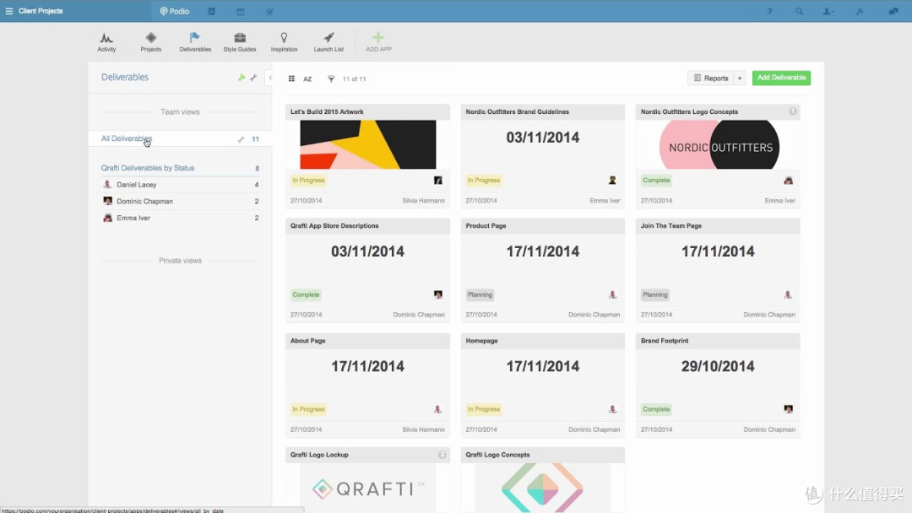Screen dimensions: 912x513
Task: Click the wrench settings icon beside Deliverables title
Action: click(x=253, y=78)
